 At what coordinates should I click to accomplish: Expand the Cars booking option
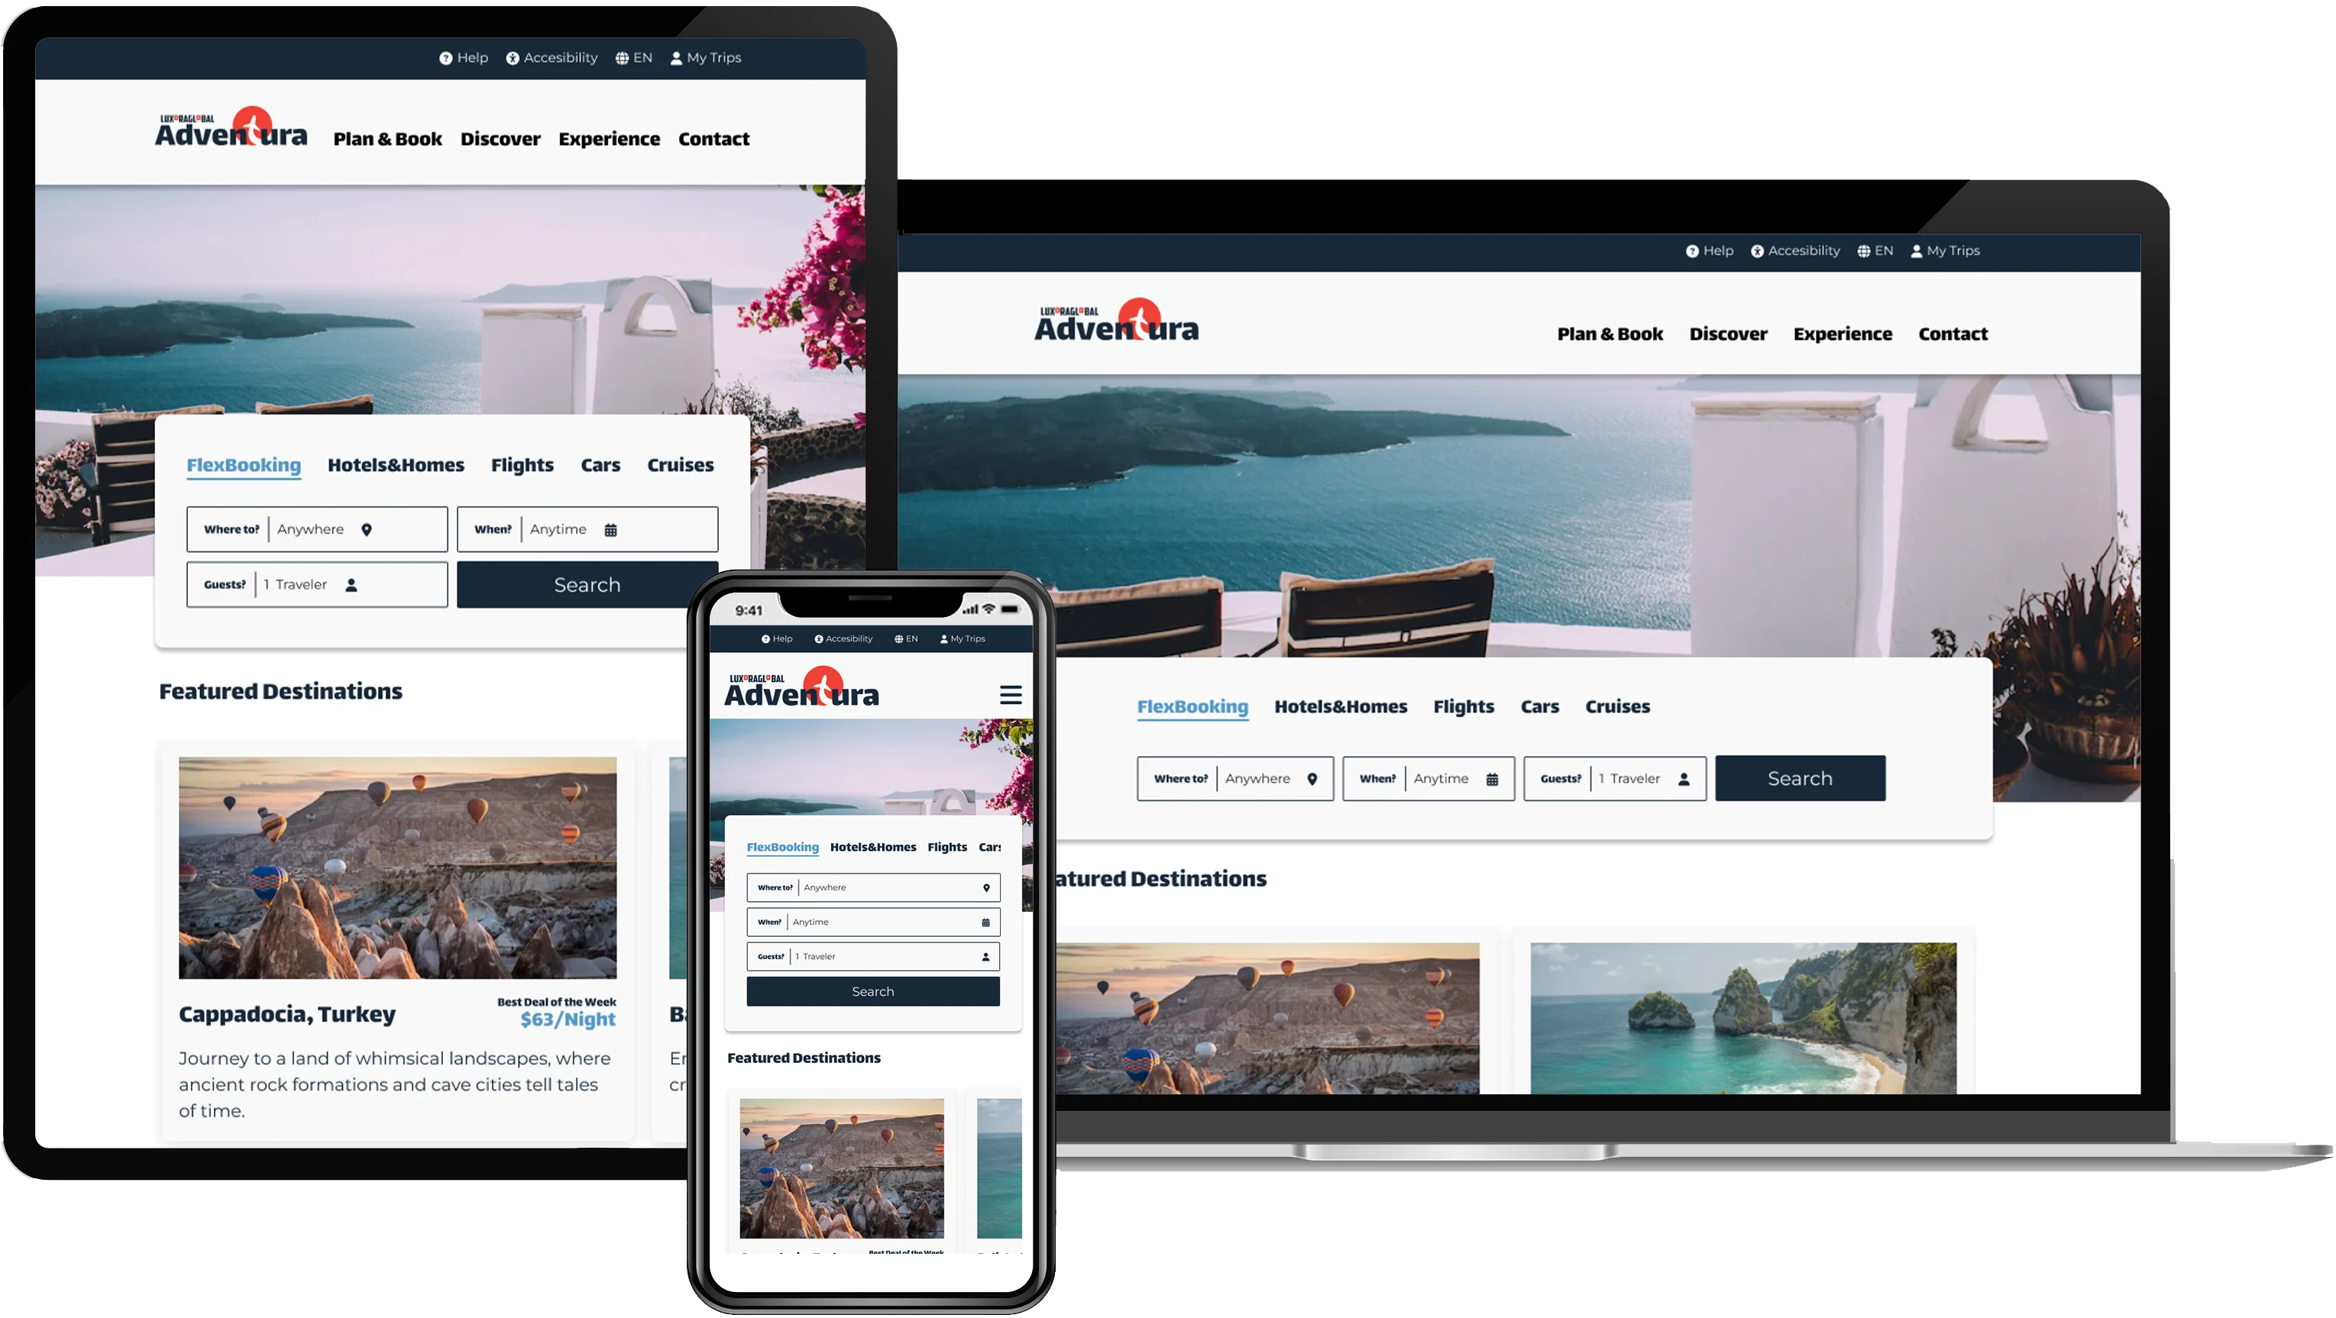[x=1538, y=706]
